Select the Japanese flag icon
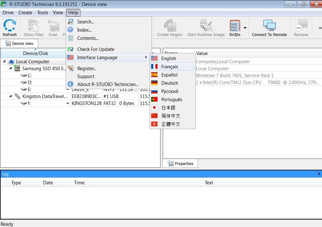This screenshot has height=227, width=322. coord(154,108)
